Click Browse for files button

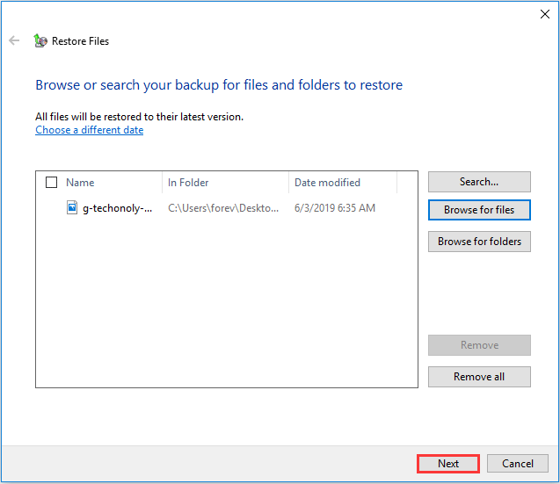[479, 210]
